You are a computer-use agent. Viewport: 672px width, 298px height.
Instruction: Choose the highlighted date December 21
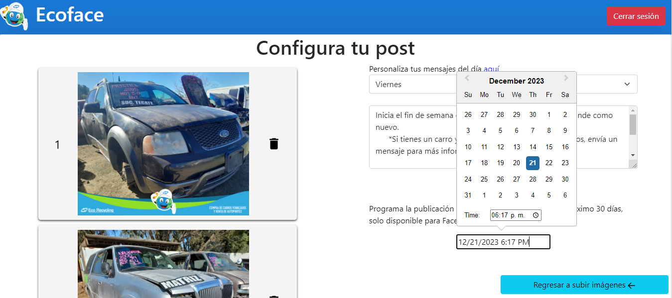(x=533, y=163)
